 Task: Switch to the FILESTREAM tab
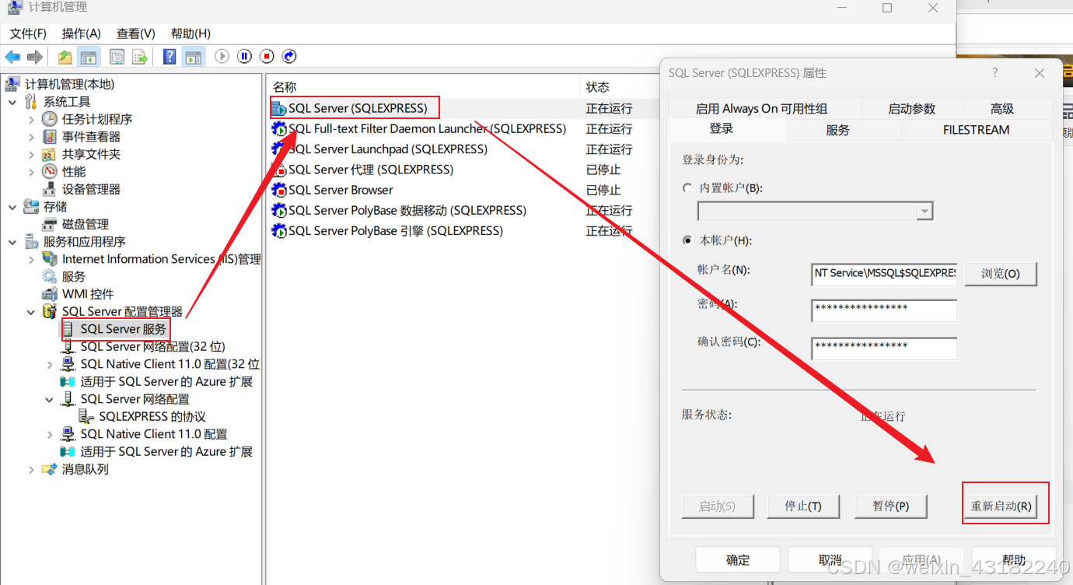click(x=976, y=130)
